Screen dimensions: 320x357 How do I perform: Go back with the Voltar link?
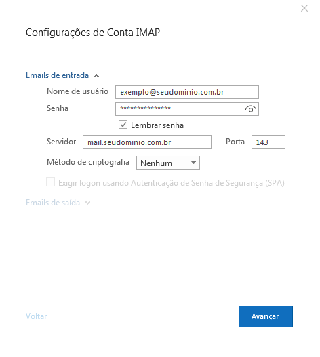36,316
